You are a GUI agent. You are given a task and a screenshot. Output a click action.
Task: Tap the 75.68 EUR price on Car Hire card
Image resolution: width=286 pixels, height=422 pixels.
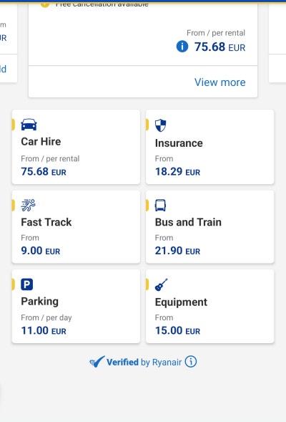pos(44,172)
